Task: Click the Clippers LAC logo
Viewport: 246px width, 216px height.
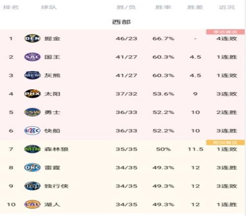Action: [32, 131]
